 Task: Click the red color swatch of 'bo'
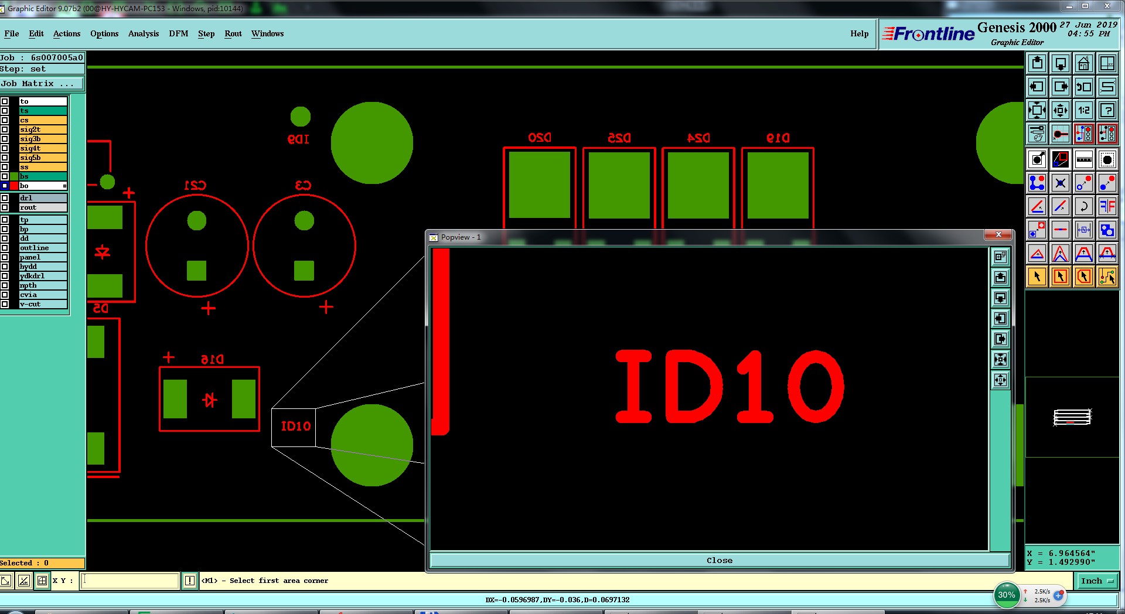click(14, 186)
